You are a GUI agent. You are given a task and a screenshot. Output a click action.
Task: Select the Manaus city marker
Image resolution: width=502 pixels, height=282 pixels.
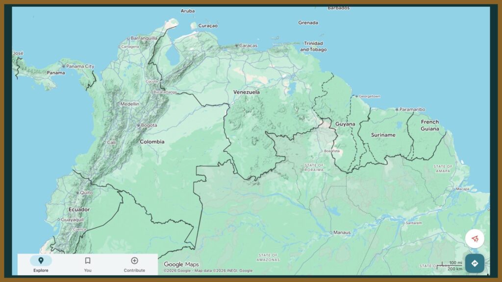coord(331,233)
